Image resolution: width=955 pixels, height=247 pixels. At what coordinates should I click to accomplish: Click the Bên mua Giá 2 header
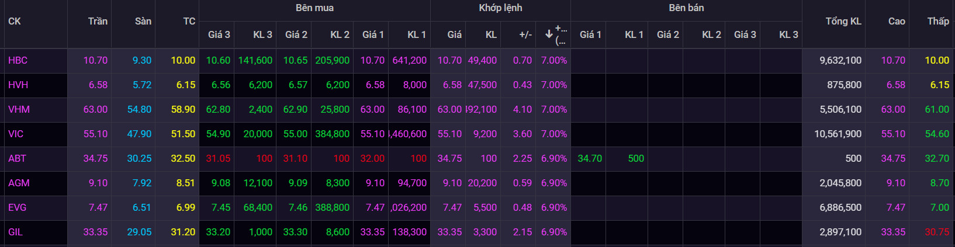(x=296, y=34)
